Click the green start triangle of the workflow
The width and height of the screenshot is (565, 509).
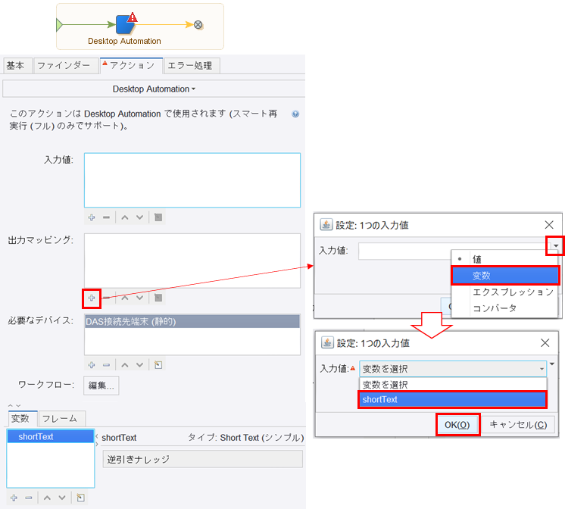[60, 24]
